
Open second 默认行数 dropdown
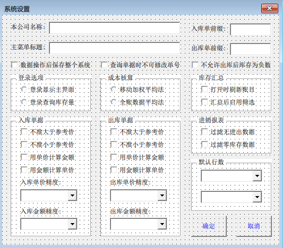tap(257, 197)
